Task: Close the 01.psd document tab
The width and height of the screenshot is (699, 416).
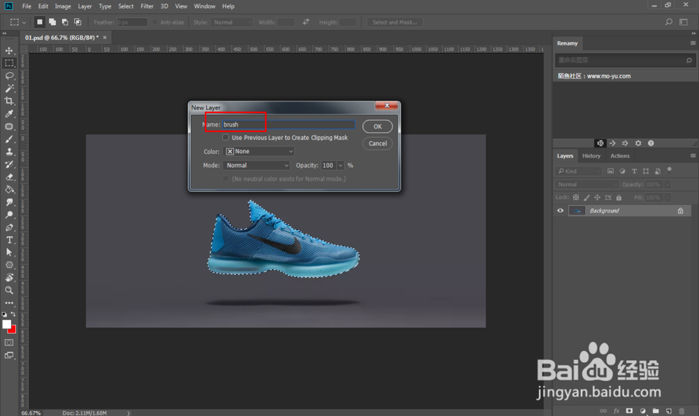Action: pos(106,38)
